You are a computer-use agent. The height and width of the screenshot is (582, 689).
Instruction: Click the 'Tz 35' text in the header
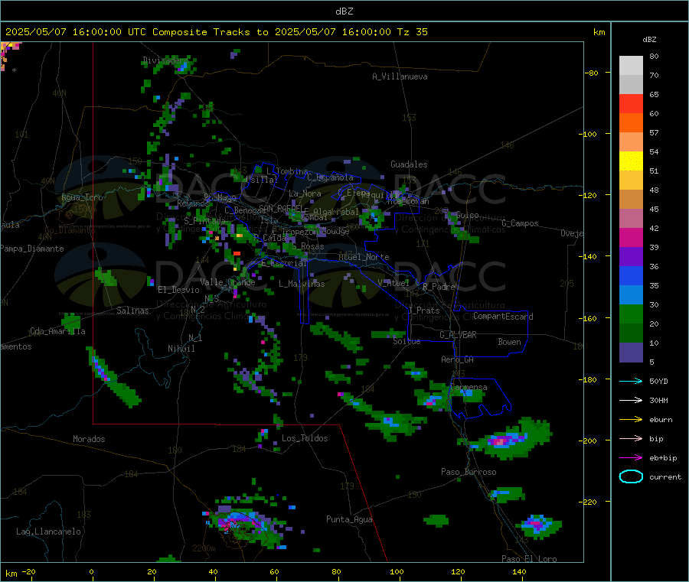pyautogui.click(x=412, y=32)
